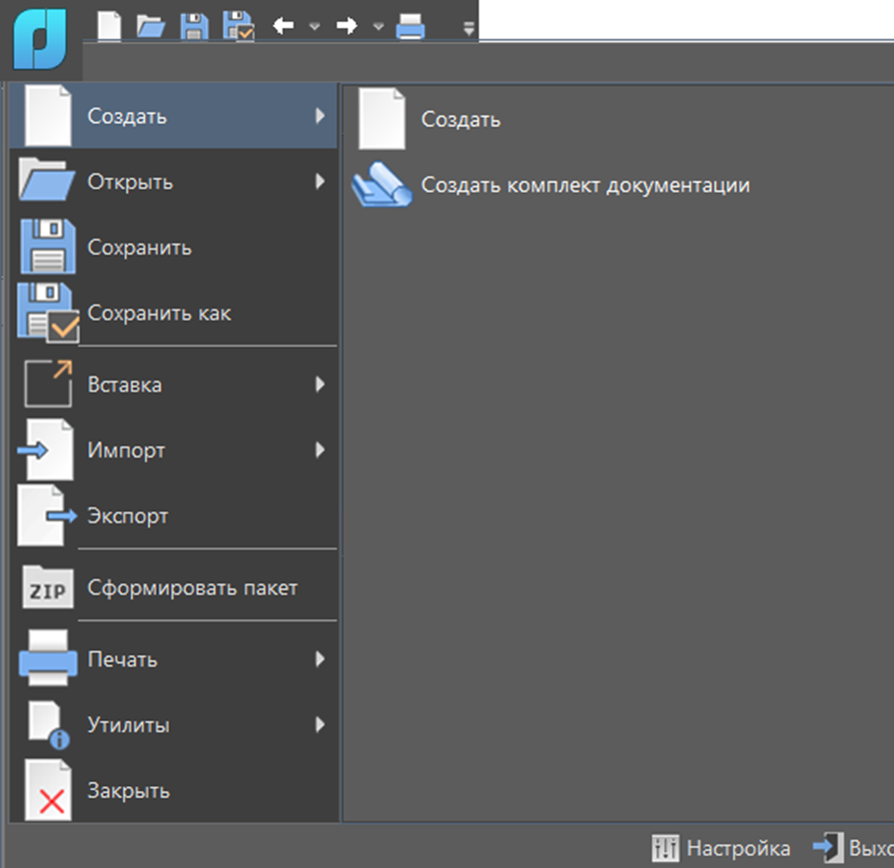Click the insert frame icon beside Вставка
The width and height of the screenshot is (894, 868).
coord(49,384)
